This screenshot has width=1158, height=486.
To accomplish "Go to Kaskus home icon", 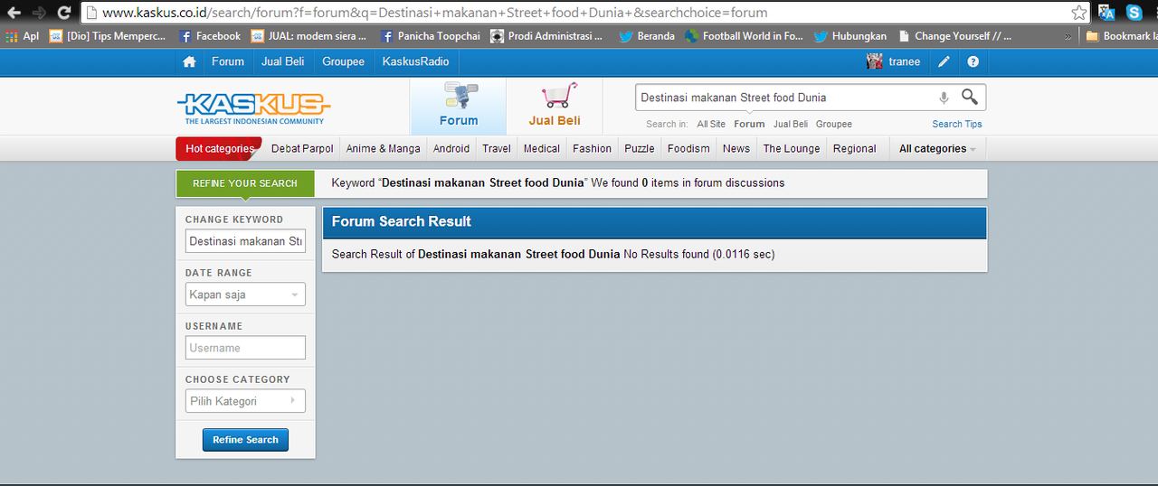I will (189, 61).
